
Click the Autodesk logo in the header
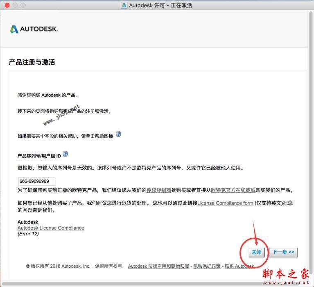34,29
